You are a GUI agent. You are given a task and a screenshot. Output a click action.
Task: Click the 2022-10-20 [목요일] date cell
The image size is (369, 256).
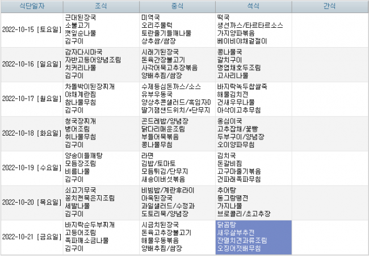click(x=31, y=202)
